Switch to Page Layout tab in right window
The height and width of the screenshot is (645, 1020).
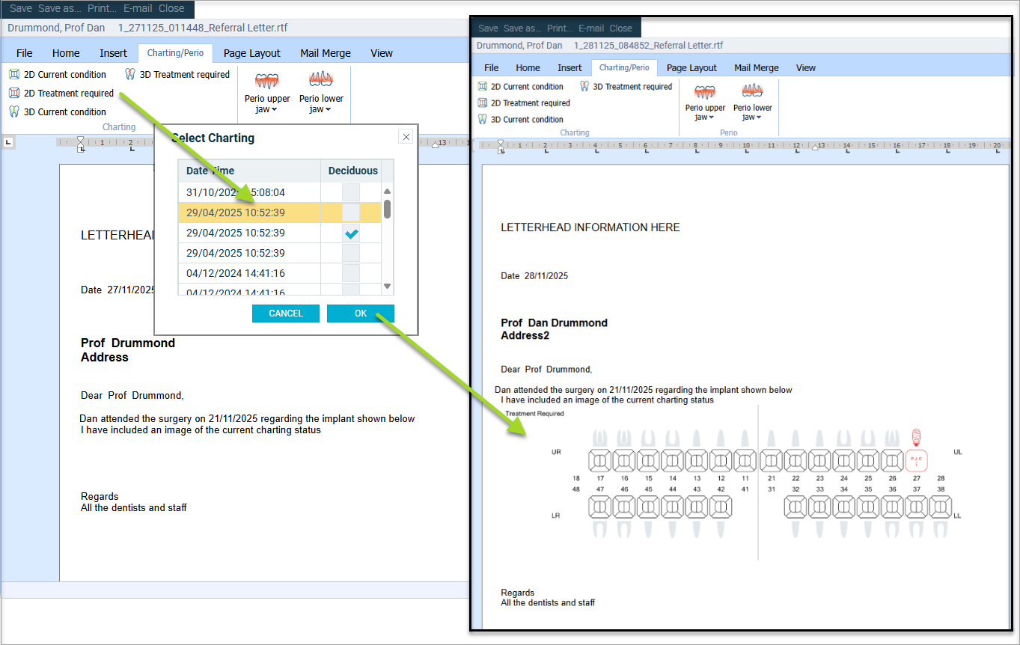(x=691, y=68)
